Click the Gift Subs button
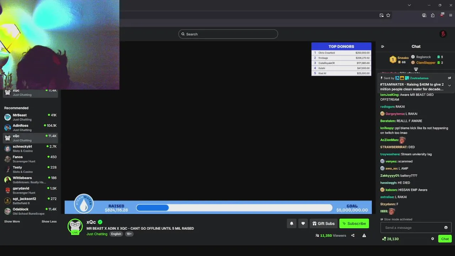 (323, 223)
